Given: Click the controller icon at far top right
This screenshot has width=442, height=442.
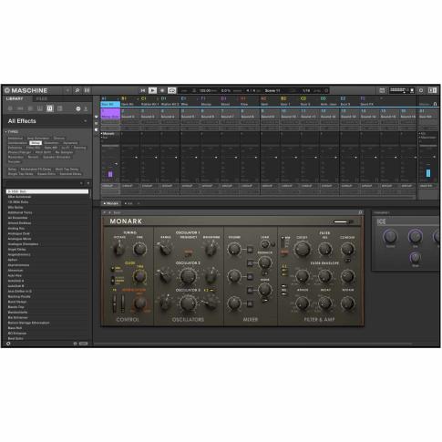Looking at the screenshot, I should tap(432, 90).
